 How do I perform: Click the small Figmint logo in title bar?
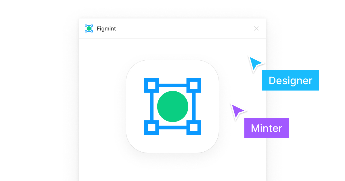pyautogui.click(x=89, y=28)
